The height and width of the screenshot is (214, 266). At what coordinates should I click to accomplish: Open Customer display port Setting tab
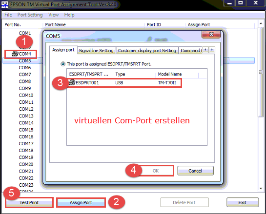(x=147, y=51)
